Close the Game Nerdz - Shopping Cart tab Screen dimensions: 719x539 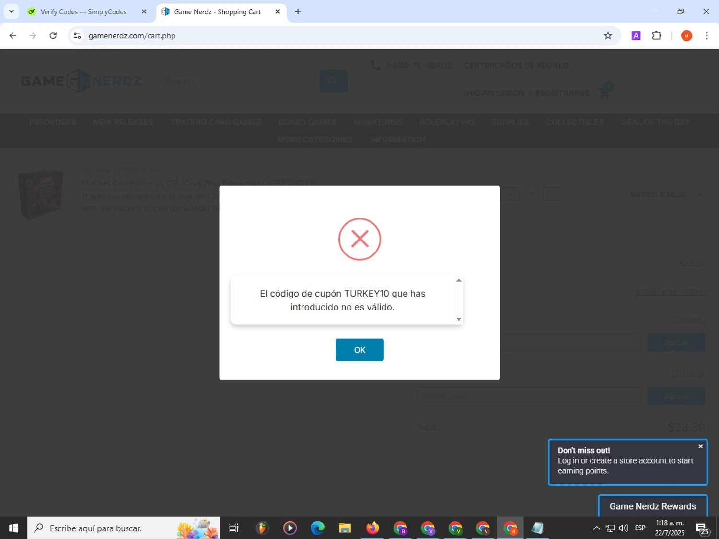pyautogui.click(x=278, y=12)
